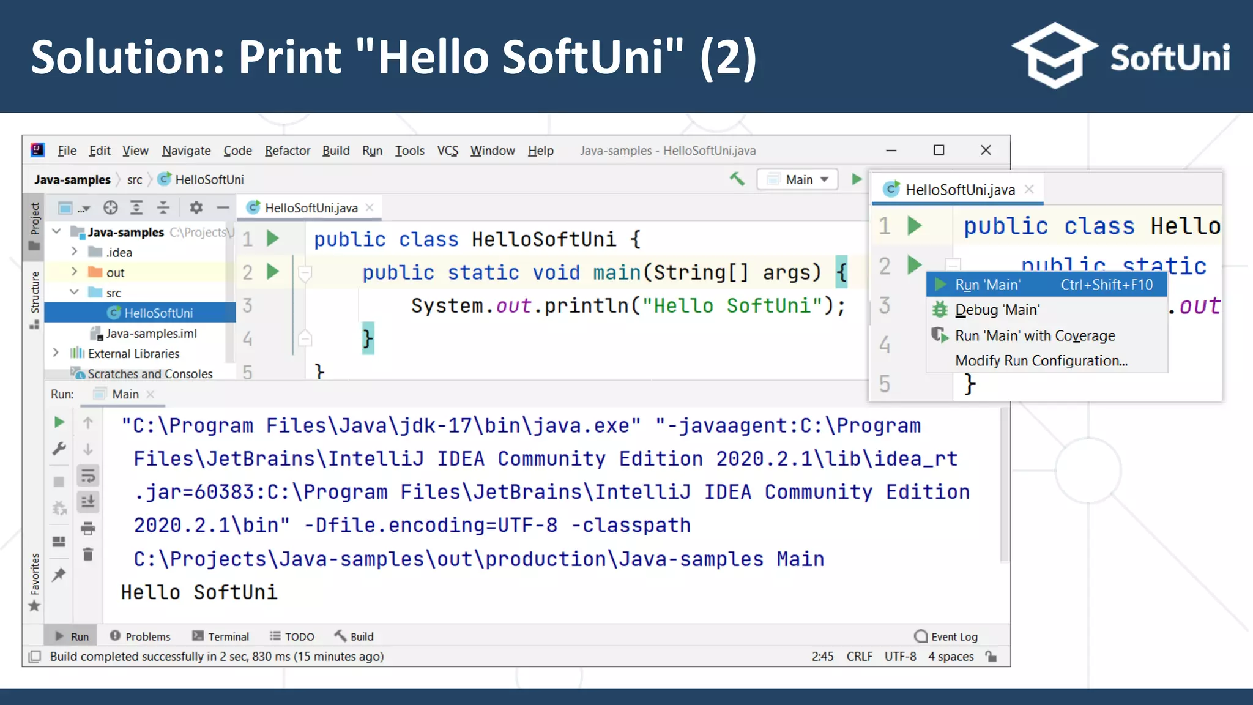
Task: Open the Event Log
Action: 946,636
